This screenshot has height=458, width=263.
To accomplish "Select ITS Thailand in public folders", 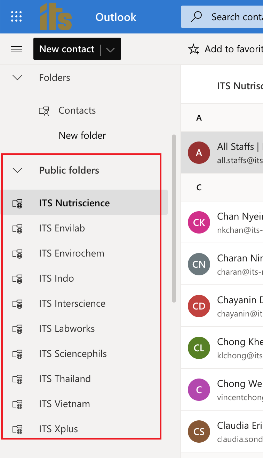I will click(65, 379).
